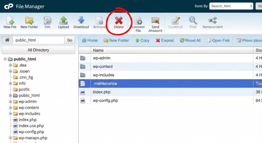Click index.php file icon in file list
Screen dimensions: 262x143
click(x=83, y=92)
